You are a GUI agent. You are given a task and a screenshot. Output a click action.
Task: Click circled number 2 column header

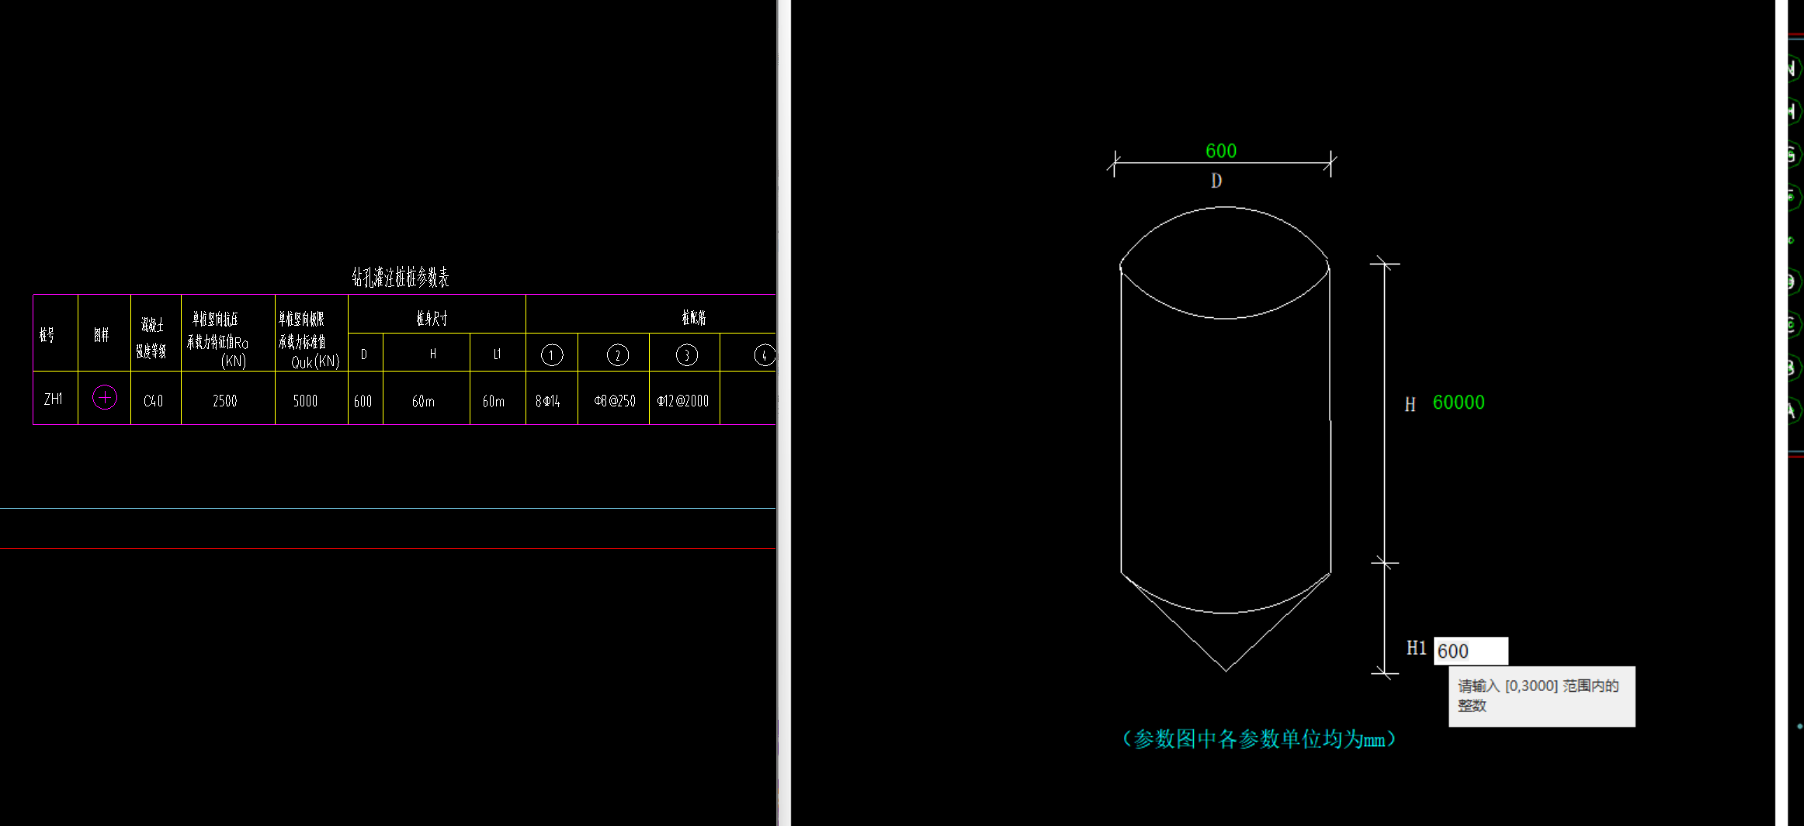[618, 355]
